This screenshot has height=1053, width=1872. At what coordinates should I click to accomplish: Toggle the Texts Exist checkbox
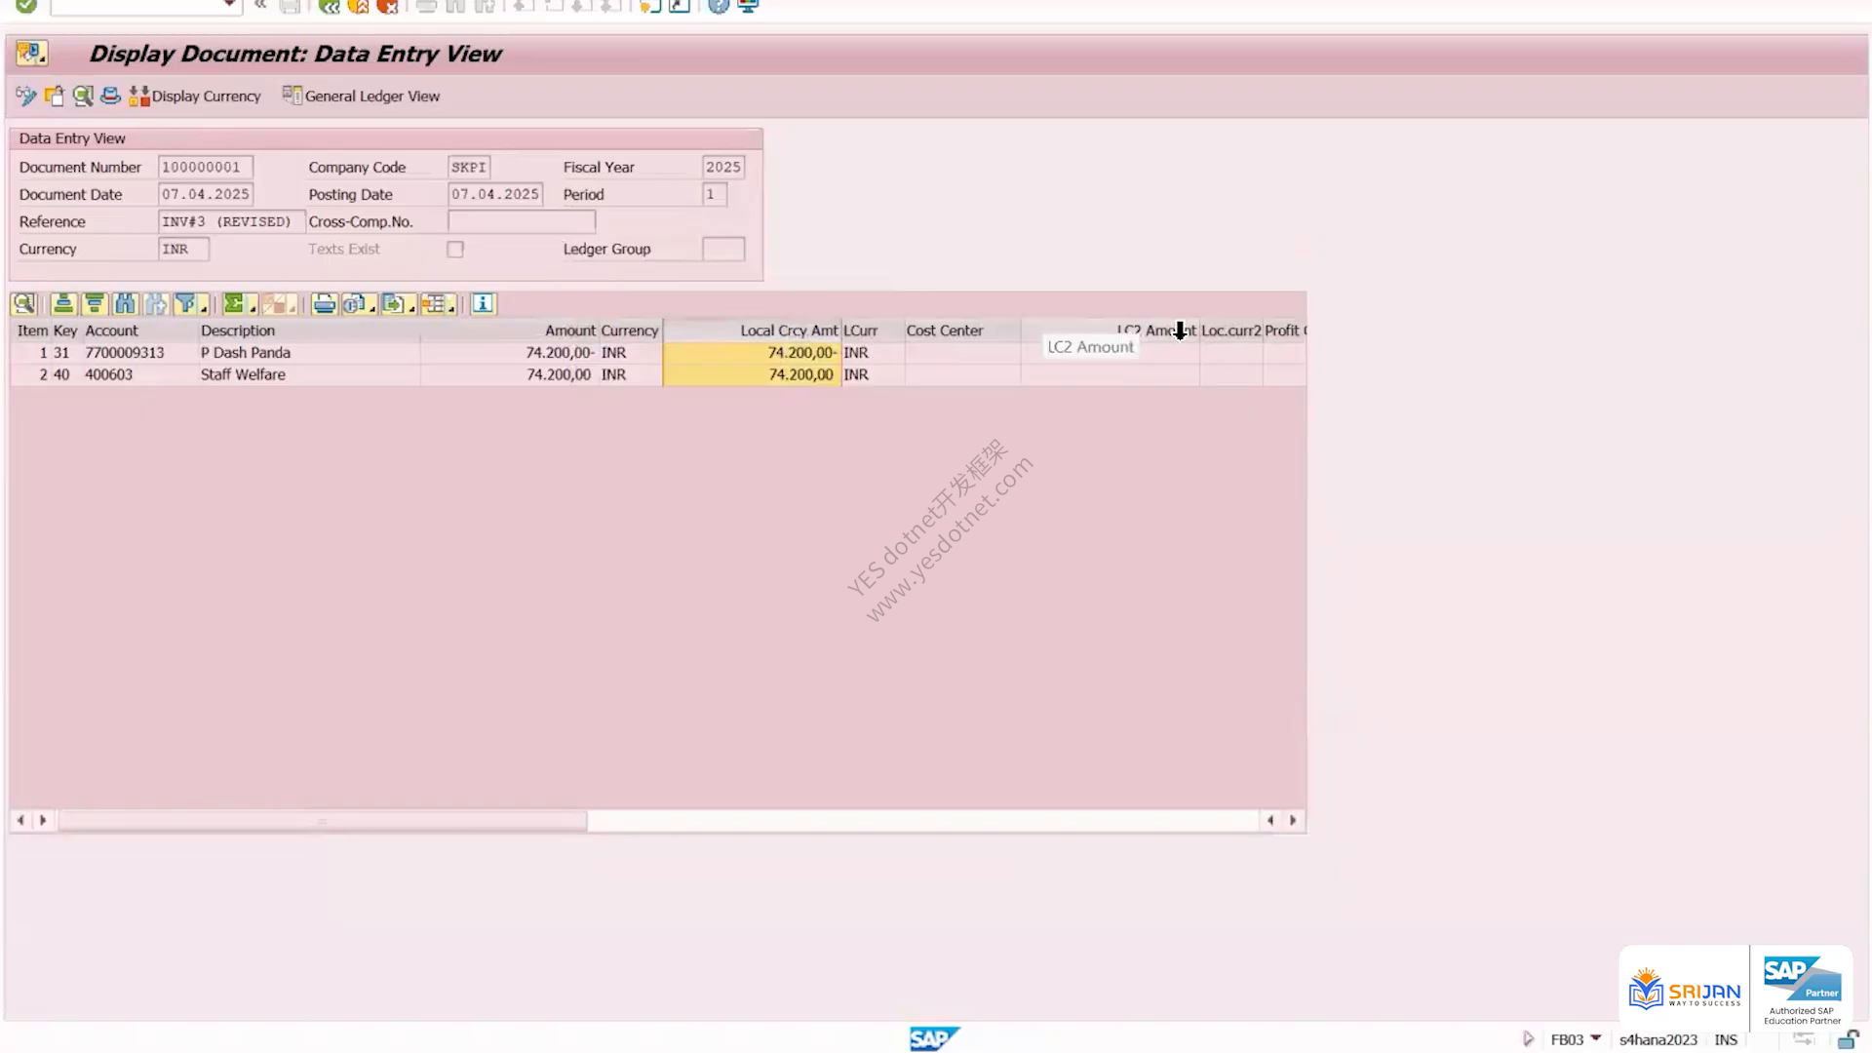pyautogui.click(x=455, y=250)
